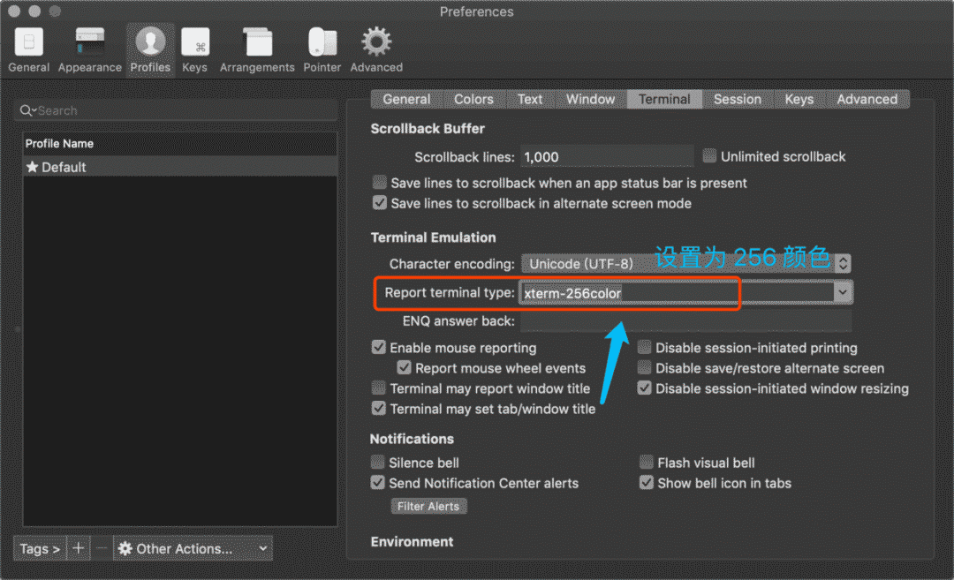Enable Disable session-initiated printing
954x580 pixels.
(644, 347)
